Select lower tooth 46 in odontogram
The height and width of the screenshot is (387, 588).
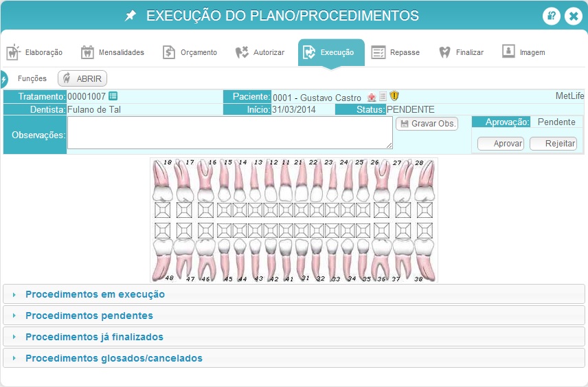click(206, 261)
